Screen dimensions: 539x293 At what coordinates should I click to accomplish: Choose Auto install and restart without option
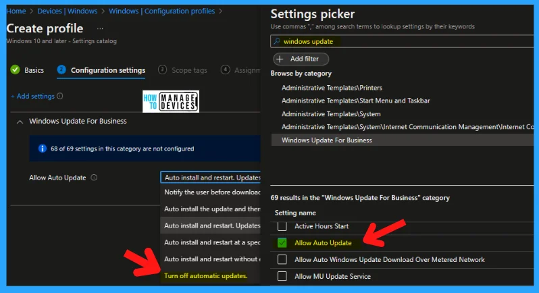coord(210,259)
